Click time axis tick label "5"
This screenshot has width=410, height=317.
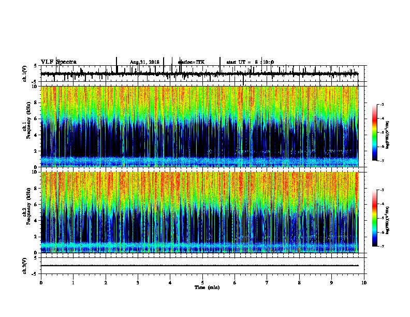(x=202, y=283)
